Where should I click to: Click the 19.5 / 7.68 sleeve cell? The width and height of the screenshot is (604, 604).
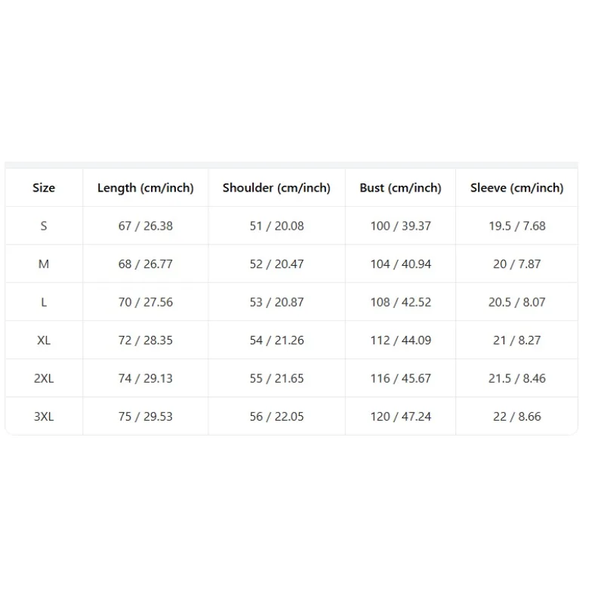click(516, 226)
